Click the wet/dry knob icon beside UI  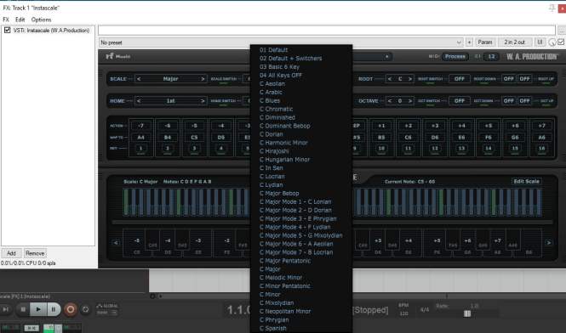pos(552,42)
